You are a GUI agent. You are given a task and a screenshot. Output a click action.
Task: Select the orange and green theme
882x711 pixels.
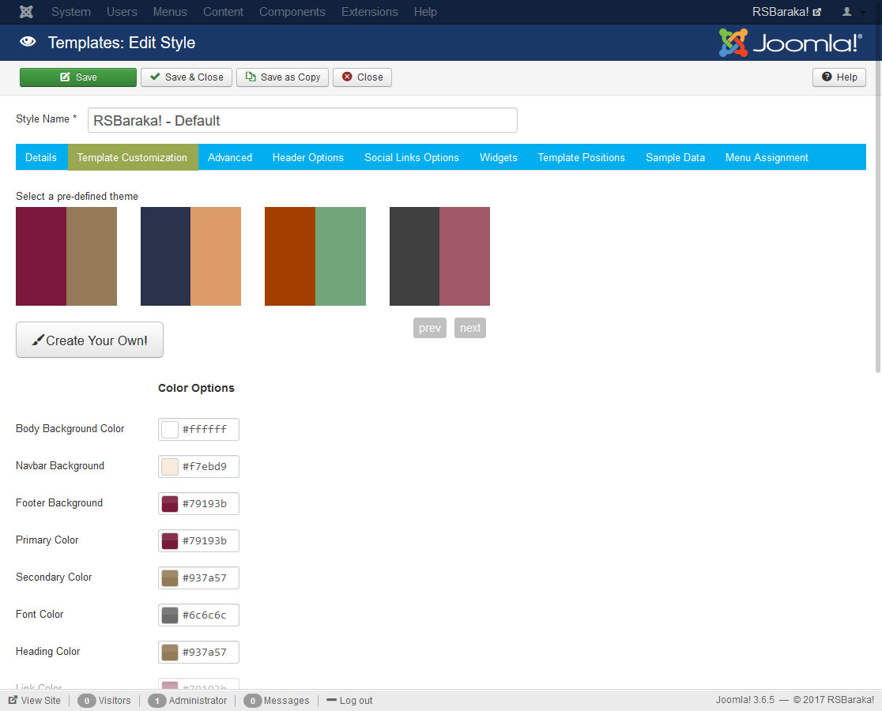point(315,256)
